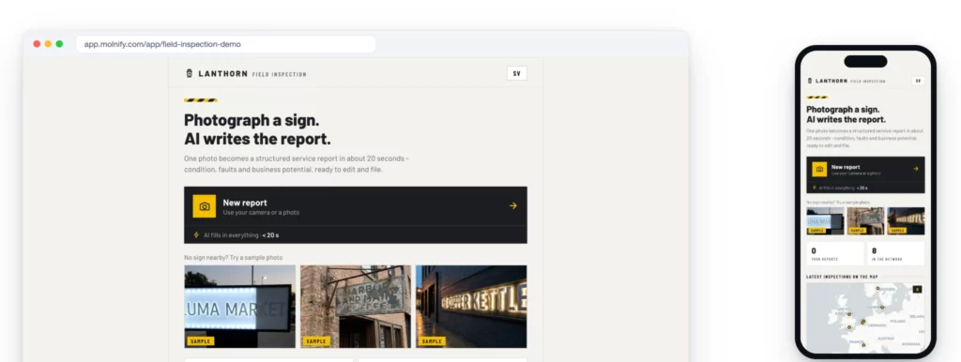Switch language with the SV button in browser
961x362 pixels.
click(517, 73)
